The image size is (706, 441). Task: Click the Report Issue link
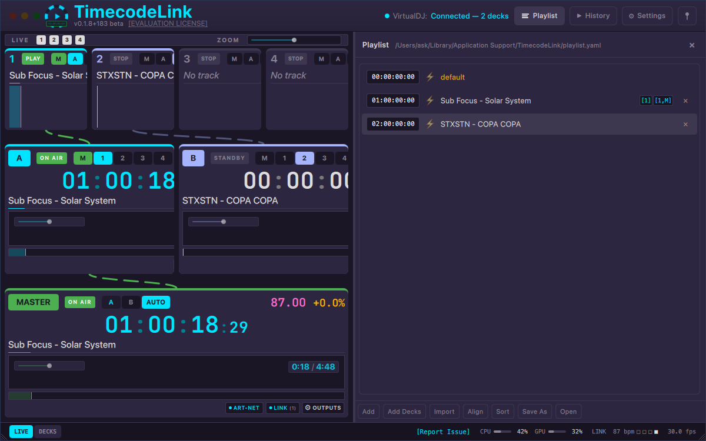[443, 432]
